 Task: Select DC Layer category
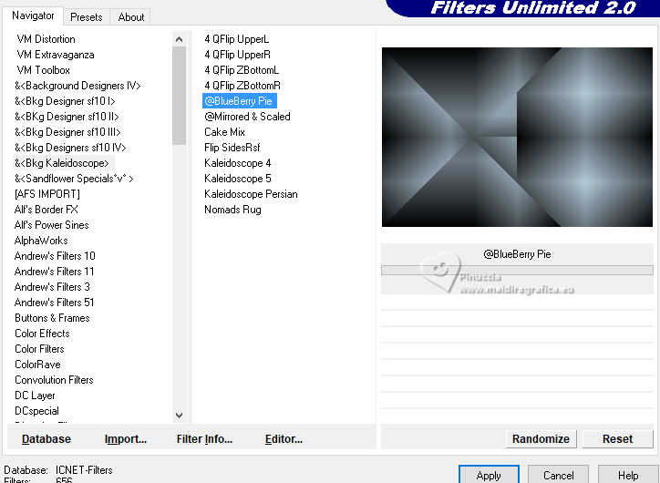(35, 396)
